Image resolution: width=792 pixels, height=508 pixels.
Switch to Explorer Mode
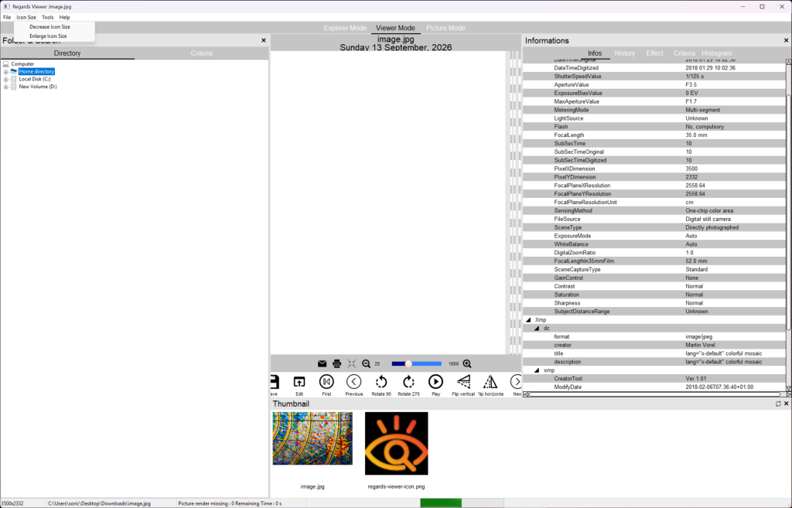[345, 29]
